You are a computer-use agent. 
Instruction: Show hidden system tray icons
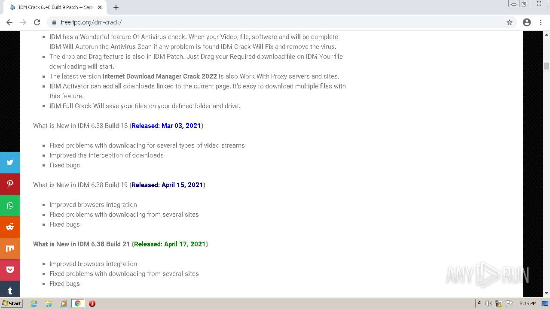pos(479,303)
